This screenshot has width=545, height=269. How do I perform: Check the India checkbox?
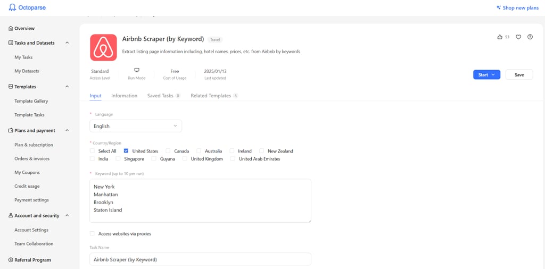click(x=92, y=158)
